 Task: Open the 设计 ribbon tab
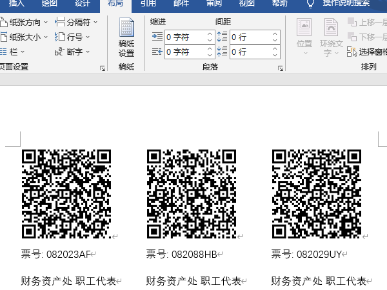click(83, 3)
